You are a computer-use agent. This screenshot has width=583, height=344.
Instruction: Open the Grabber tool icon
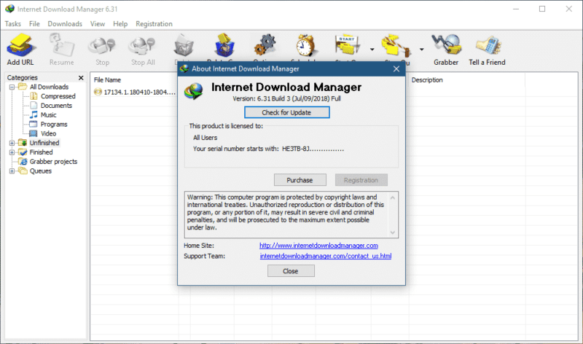pyautogui.click(x=446, y=44)
